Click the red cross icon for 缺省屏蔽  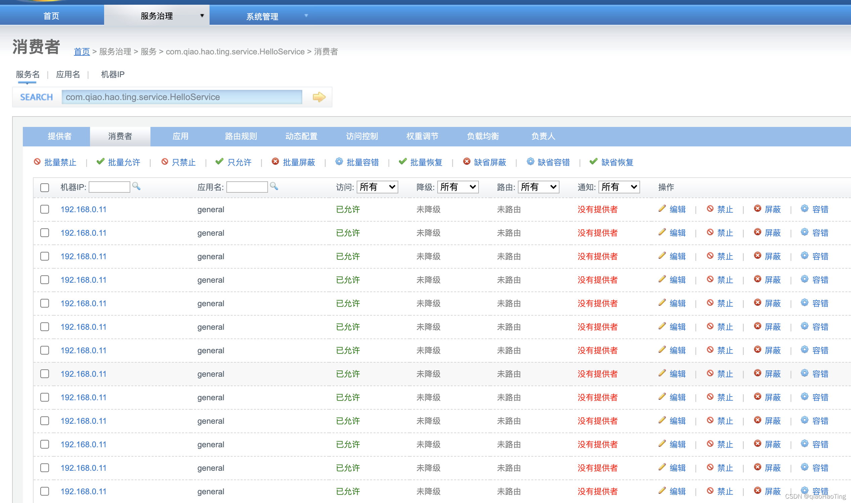(x=467, y=162)
